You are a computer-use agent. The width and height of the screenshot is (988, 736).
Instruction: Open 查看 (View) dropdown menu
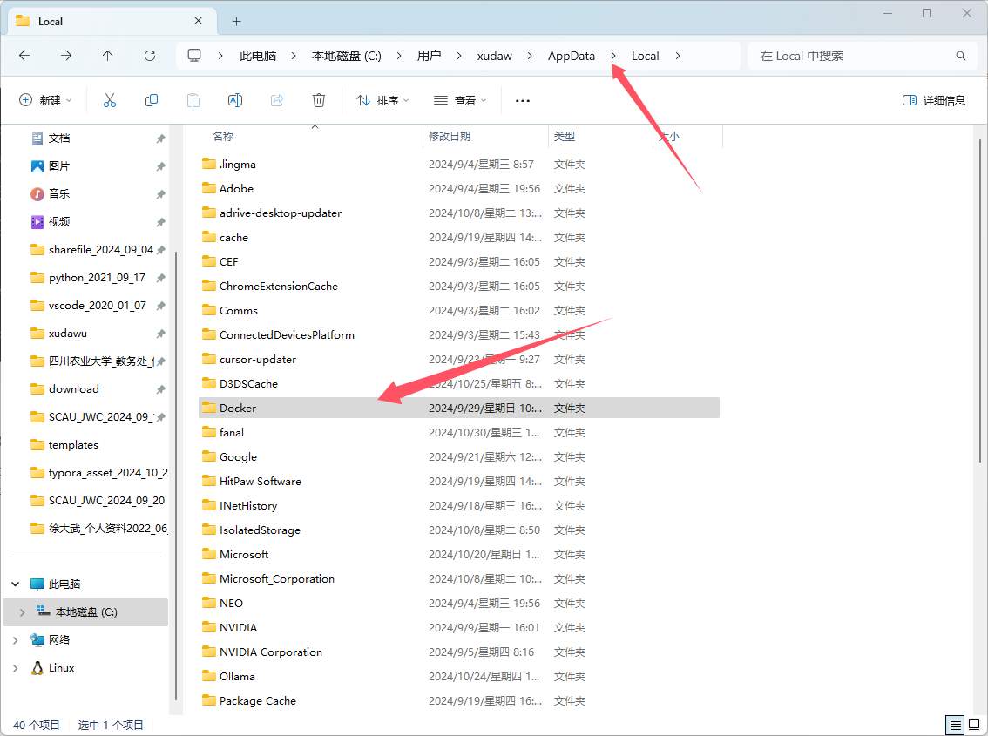[460, 100]
